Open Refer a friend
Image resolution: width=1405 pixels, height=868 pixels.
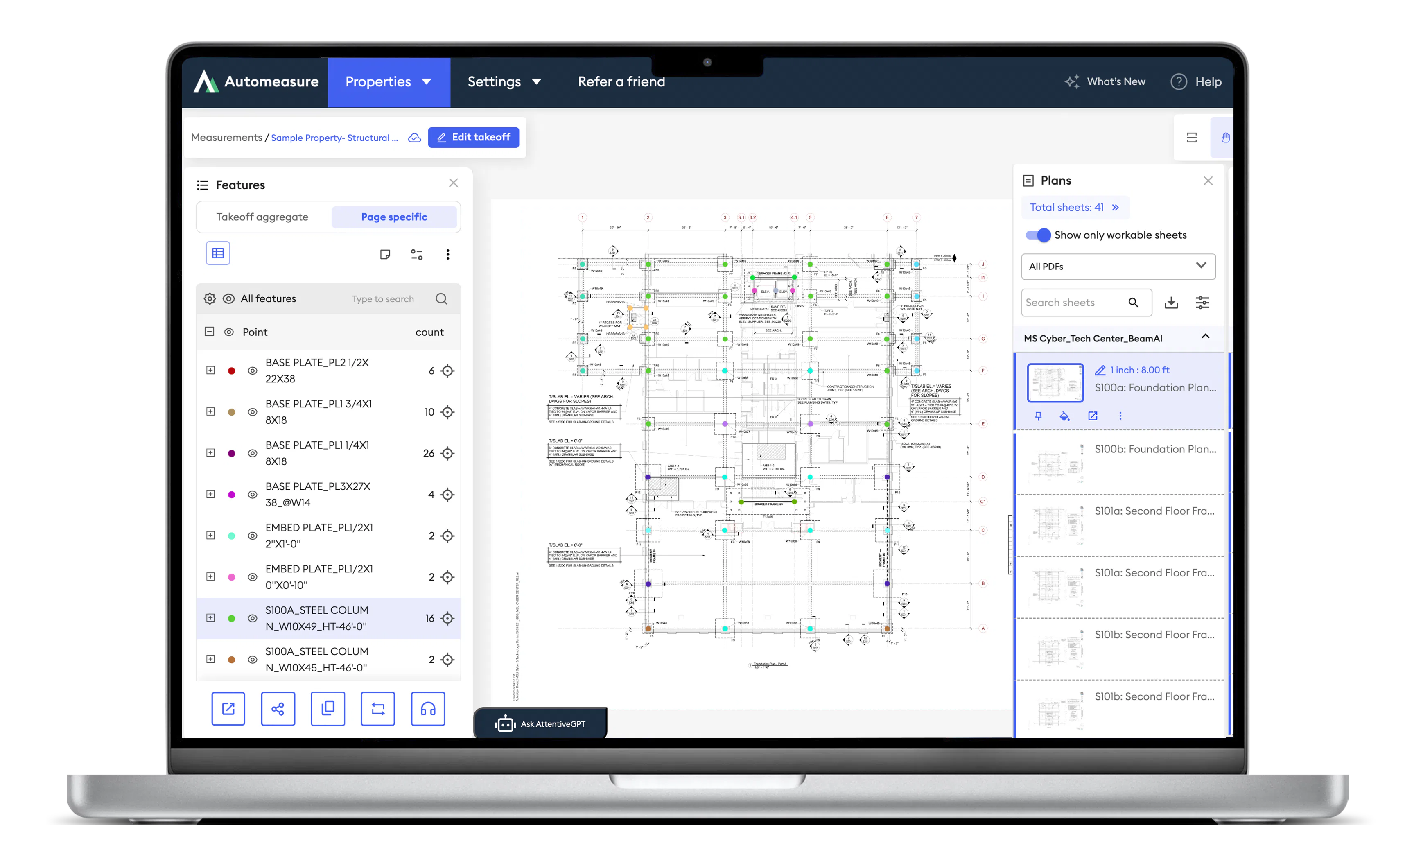(621, 81)
